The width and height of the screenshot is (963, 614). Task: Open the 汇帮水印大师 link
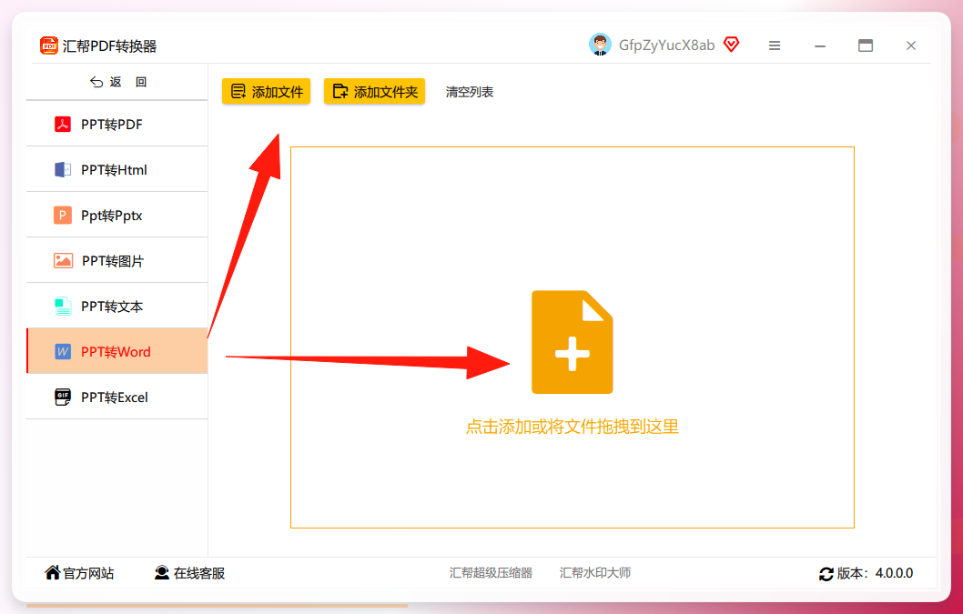[595, 573]
